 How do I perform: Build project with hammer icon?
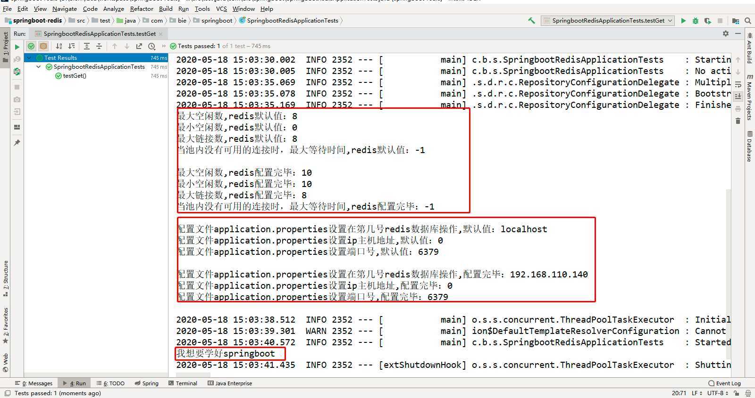click(532, 21)
